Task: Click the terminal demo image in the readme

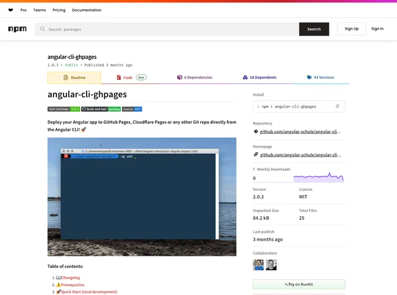Action: pyautogui.click(x=142, y=196)
